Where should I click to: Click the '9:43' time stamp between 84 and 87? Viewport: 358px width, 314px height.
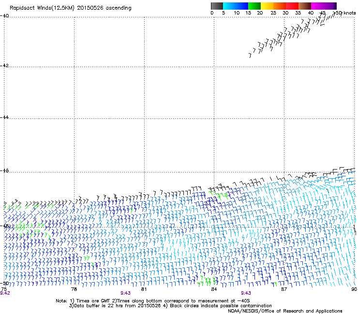click(246, 293)
